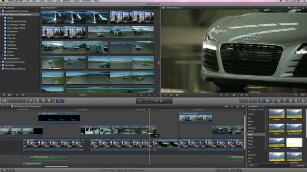Click the Crop icon below the viewer

click(x=171, y=95)
